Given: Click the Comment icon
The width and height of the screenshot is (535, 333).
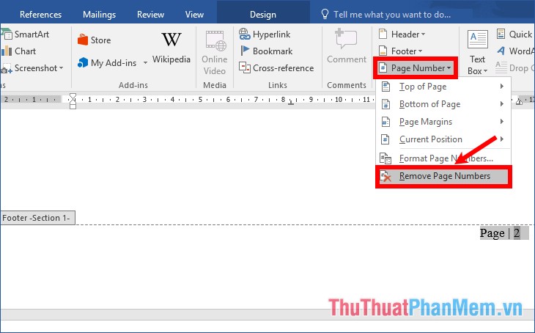Looking at the screenshot, I should pos(346,39).
